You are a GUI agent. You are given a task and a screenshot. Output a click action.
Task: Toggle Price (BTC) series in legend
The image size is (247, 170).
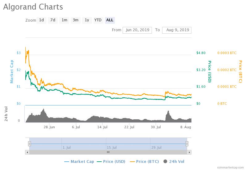pyautogui.click(x=144, y=161)
